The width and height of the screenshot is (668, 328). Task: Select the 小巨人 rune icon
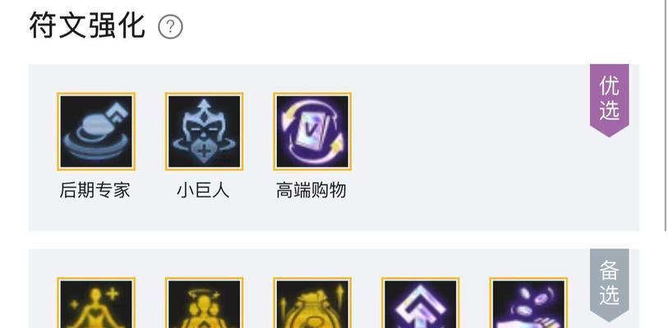(204, 131)
